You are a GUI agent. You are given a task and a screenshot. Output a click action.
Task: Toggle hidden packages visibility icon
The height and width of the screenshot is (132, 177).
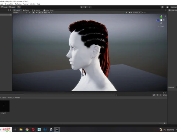(x=165, y=95)
